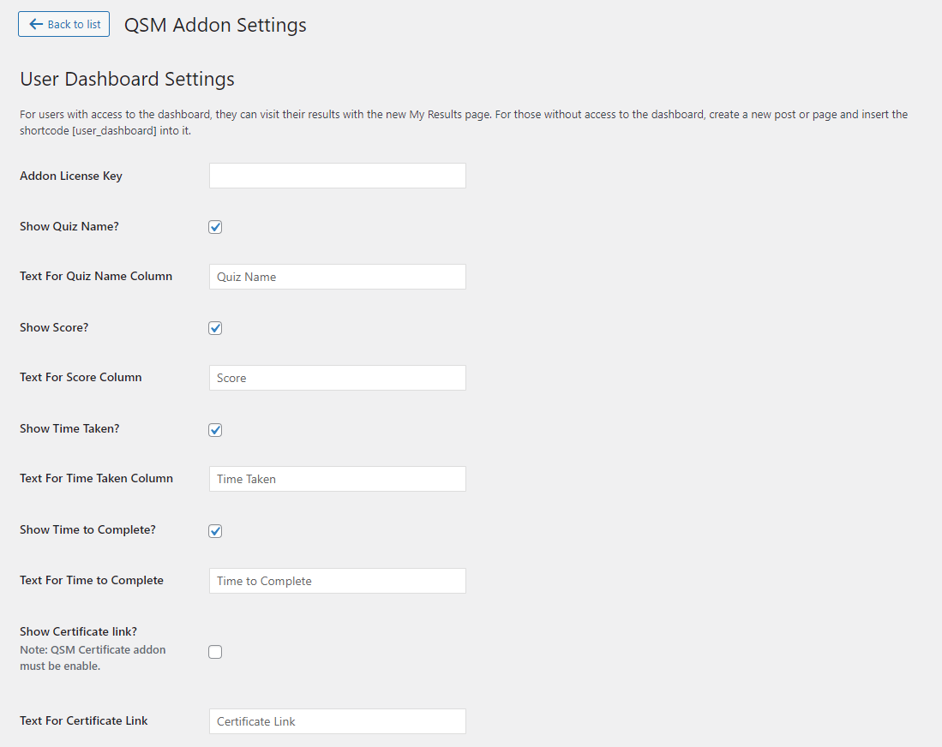Image resolution: width=942 pixels, height=747 pixels.
Task: Click the Show Quiz Name? label
Action: click(69, 226)
